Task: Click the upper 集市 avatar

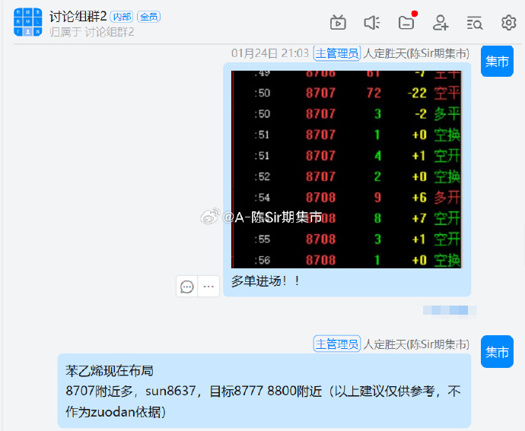Action: [x=497, y=61]
